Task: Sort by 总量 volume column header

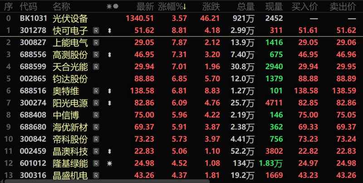Action: coord(246,7)
